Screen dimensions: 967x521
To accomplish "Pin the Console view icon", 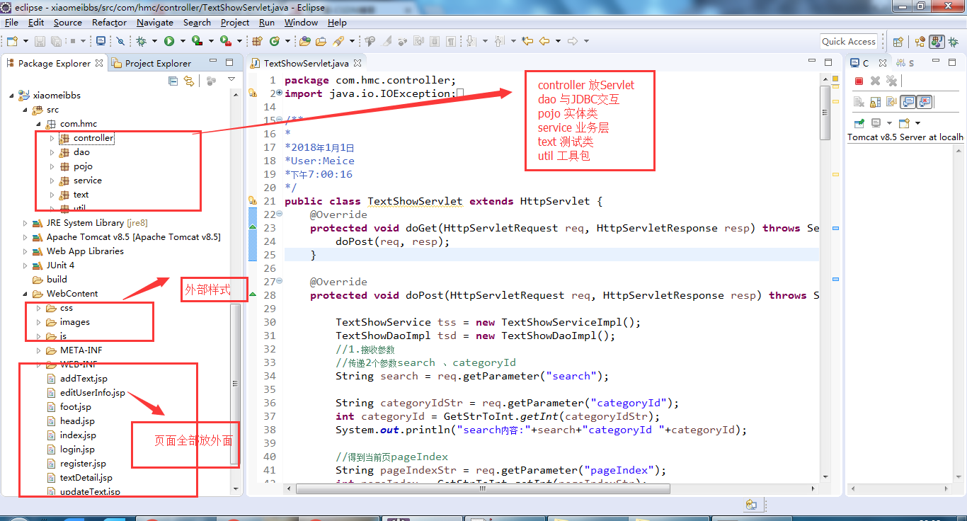I will click(x=859, y=122).
